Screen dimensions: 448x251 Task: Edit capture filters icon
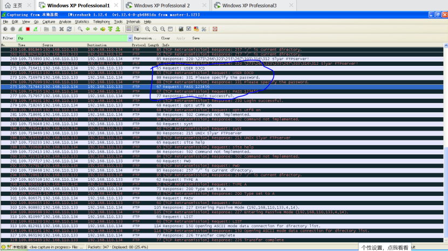[181, 29]
